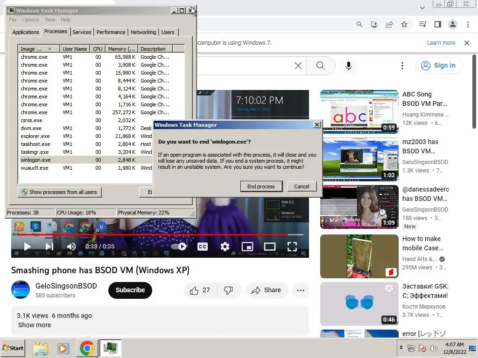Viewport: 478px width, 358px height.
Task: Toggle YouTube autoplay switch
Action: tap(180, 246)
